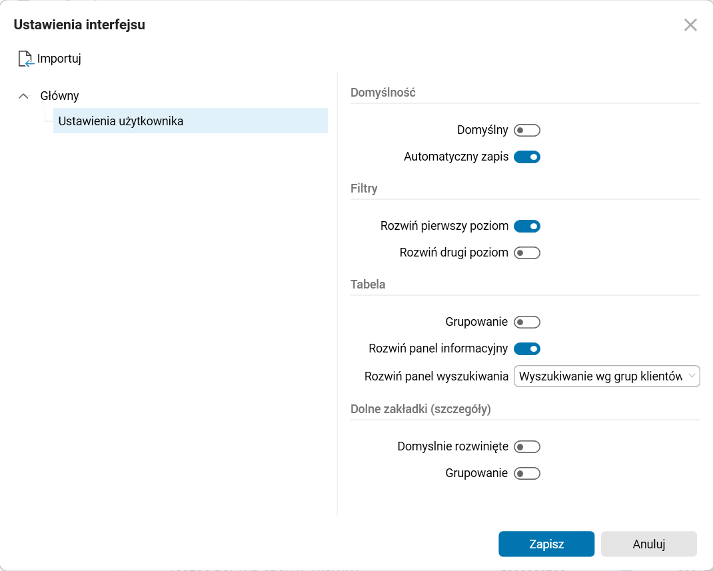Click the Dolne zakładki (szczegóły) section header
713x571 pixels.
click(x=420, y=409)
